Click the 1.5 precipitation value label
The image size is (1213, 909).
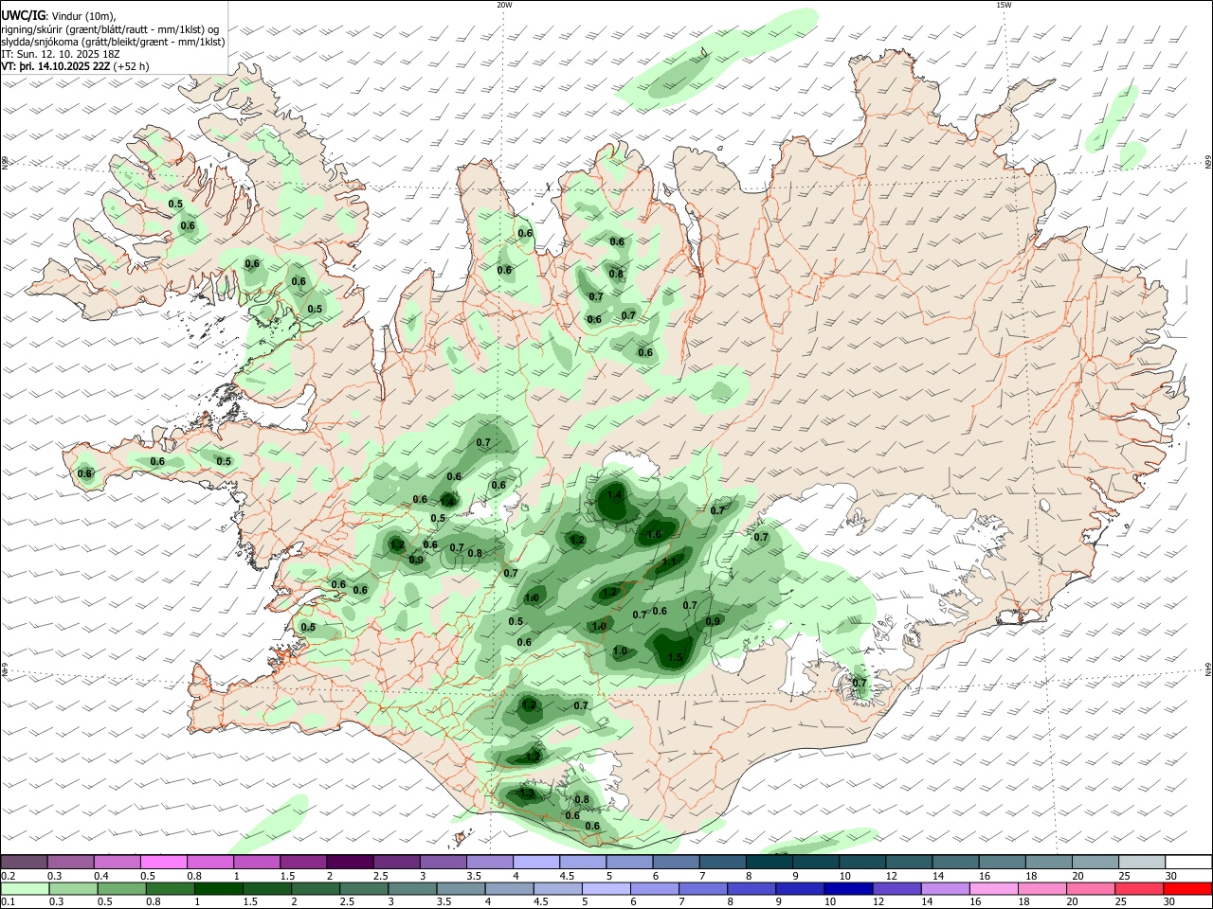[676, 657]
